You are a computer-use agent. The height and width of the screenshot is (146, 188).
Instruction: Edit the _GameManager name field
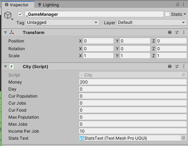point(94,14)
